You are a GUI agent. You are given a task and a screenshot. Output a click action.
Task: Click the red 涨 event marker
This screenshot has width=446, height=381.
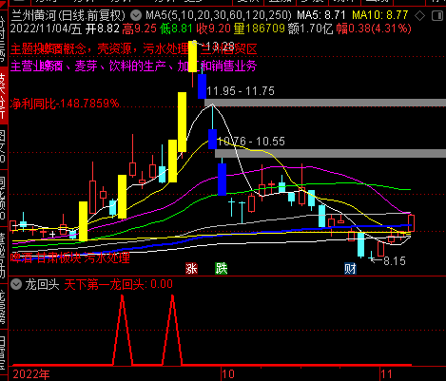(191, 269)
